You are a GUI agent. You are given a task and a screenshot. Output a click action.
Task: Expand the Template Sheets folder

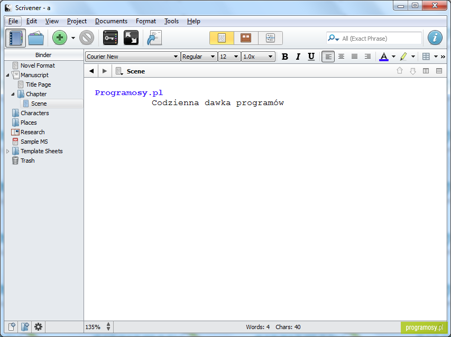point(7,151)
